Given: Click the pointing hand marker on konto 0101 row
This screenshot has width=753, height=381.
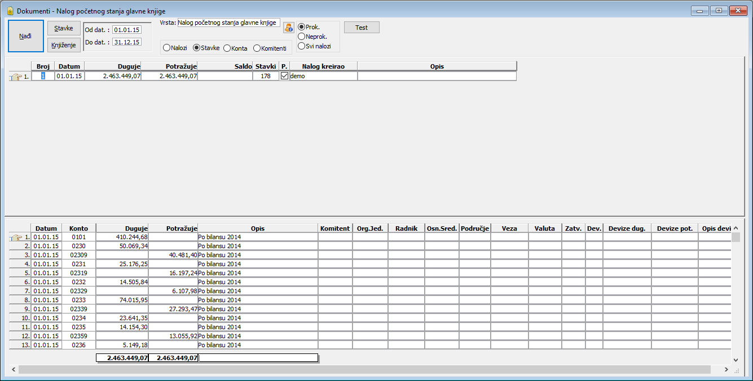Looking at the screenshot, I should (x=16, y=237).
